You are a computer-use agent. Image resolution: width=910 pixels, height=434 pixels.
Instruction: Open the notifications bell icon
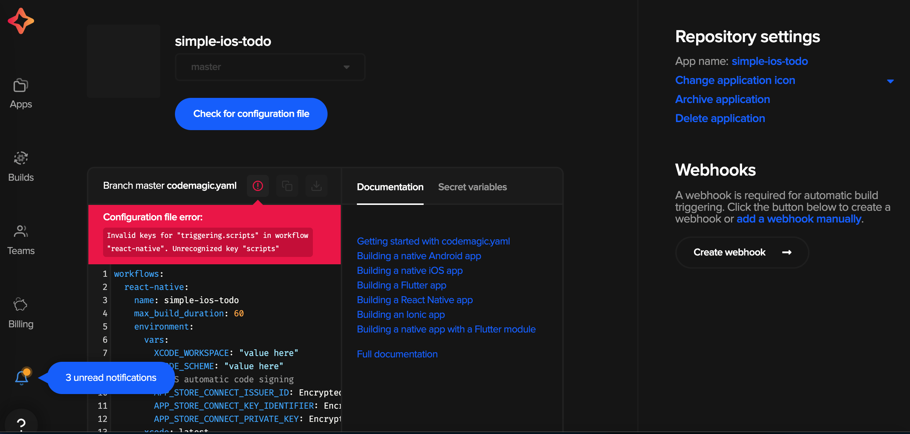(x=22, y=377)
